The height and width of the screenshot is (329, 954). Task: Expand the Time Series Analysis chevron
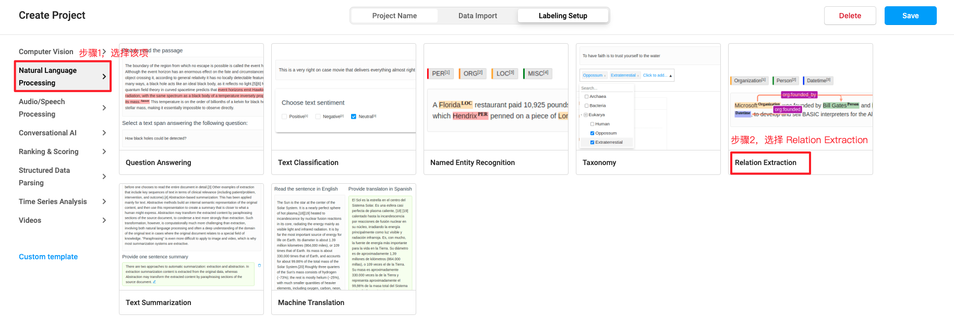pos(104,201)
